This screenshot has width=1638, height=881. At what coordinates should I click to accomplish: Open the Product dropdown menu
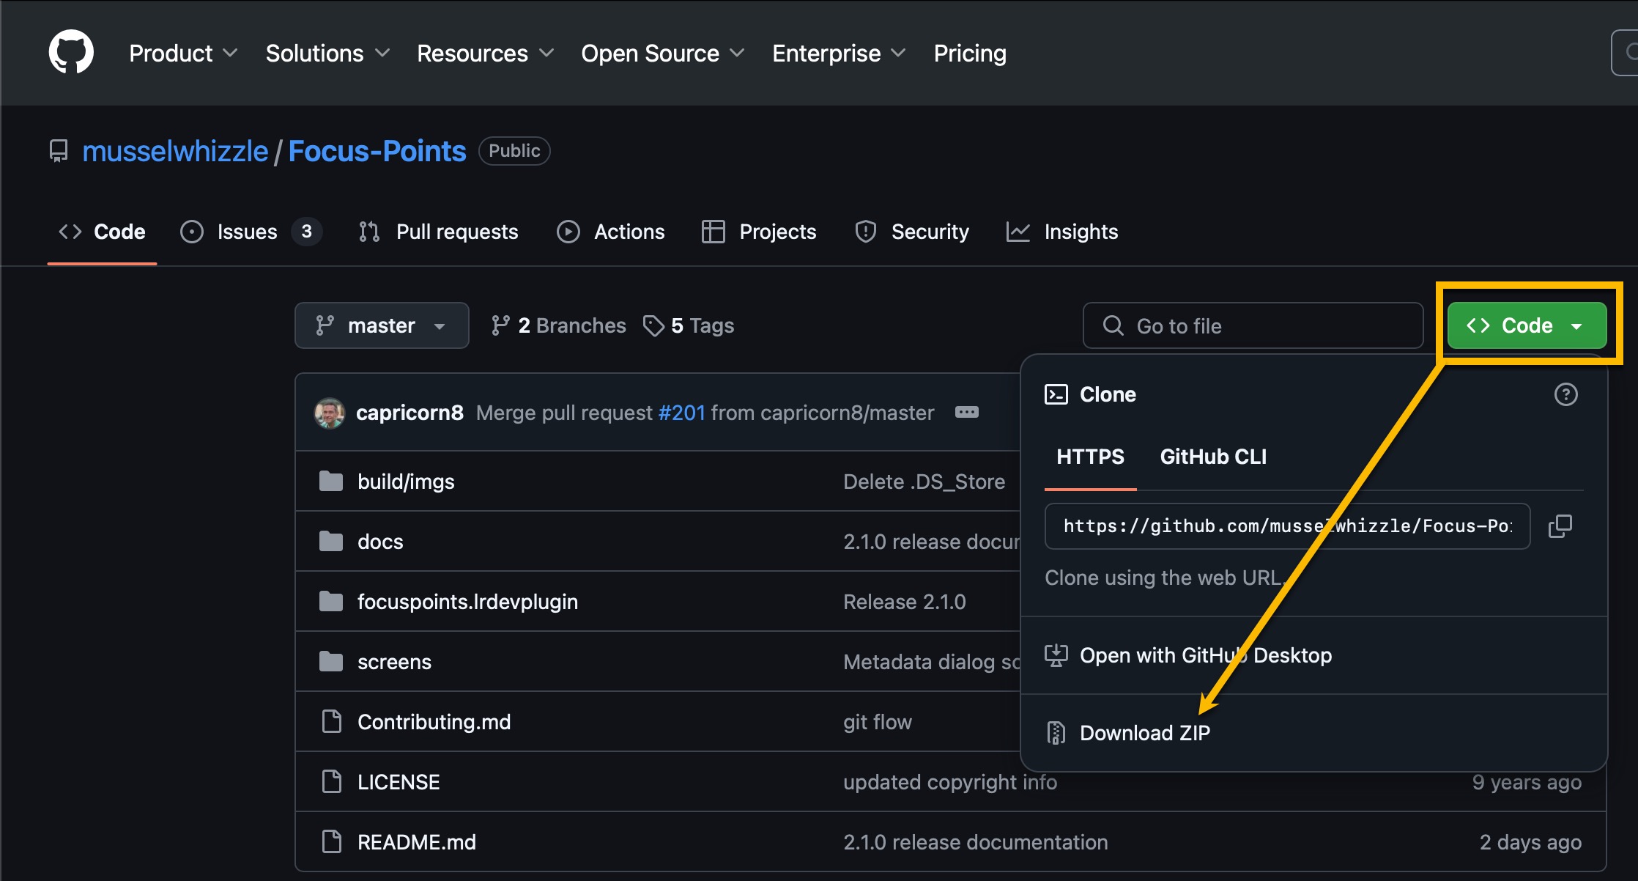[x=183, y=53]
